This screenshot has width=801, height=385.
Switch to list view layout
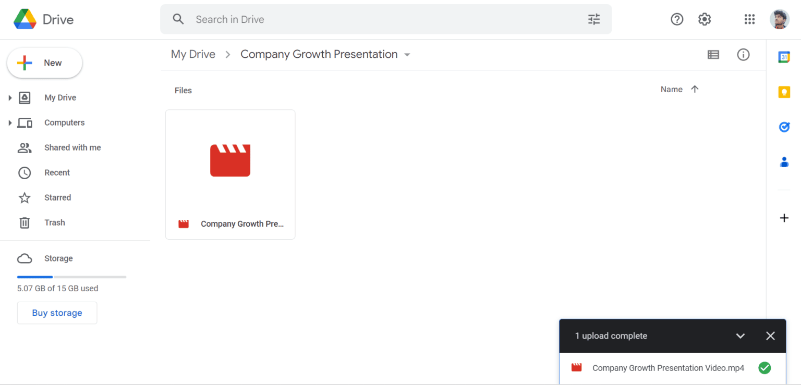713,54
